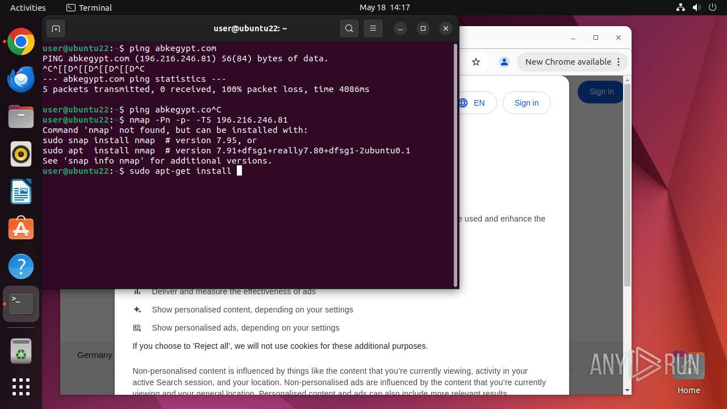
Task: Click the network status icon in top bar
Action: click(681, 7)
